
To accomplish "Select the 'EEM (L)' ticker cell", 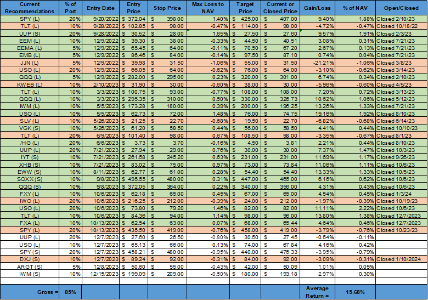I will [x=30, y=41].
